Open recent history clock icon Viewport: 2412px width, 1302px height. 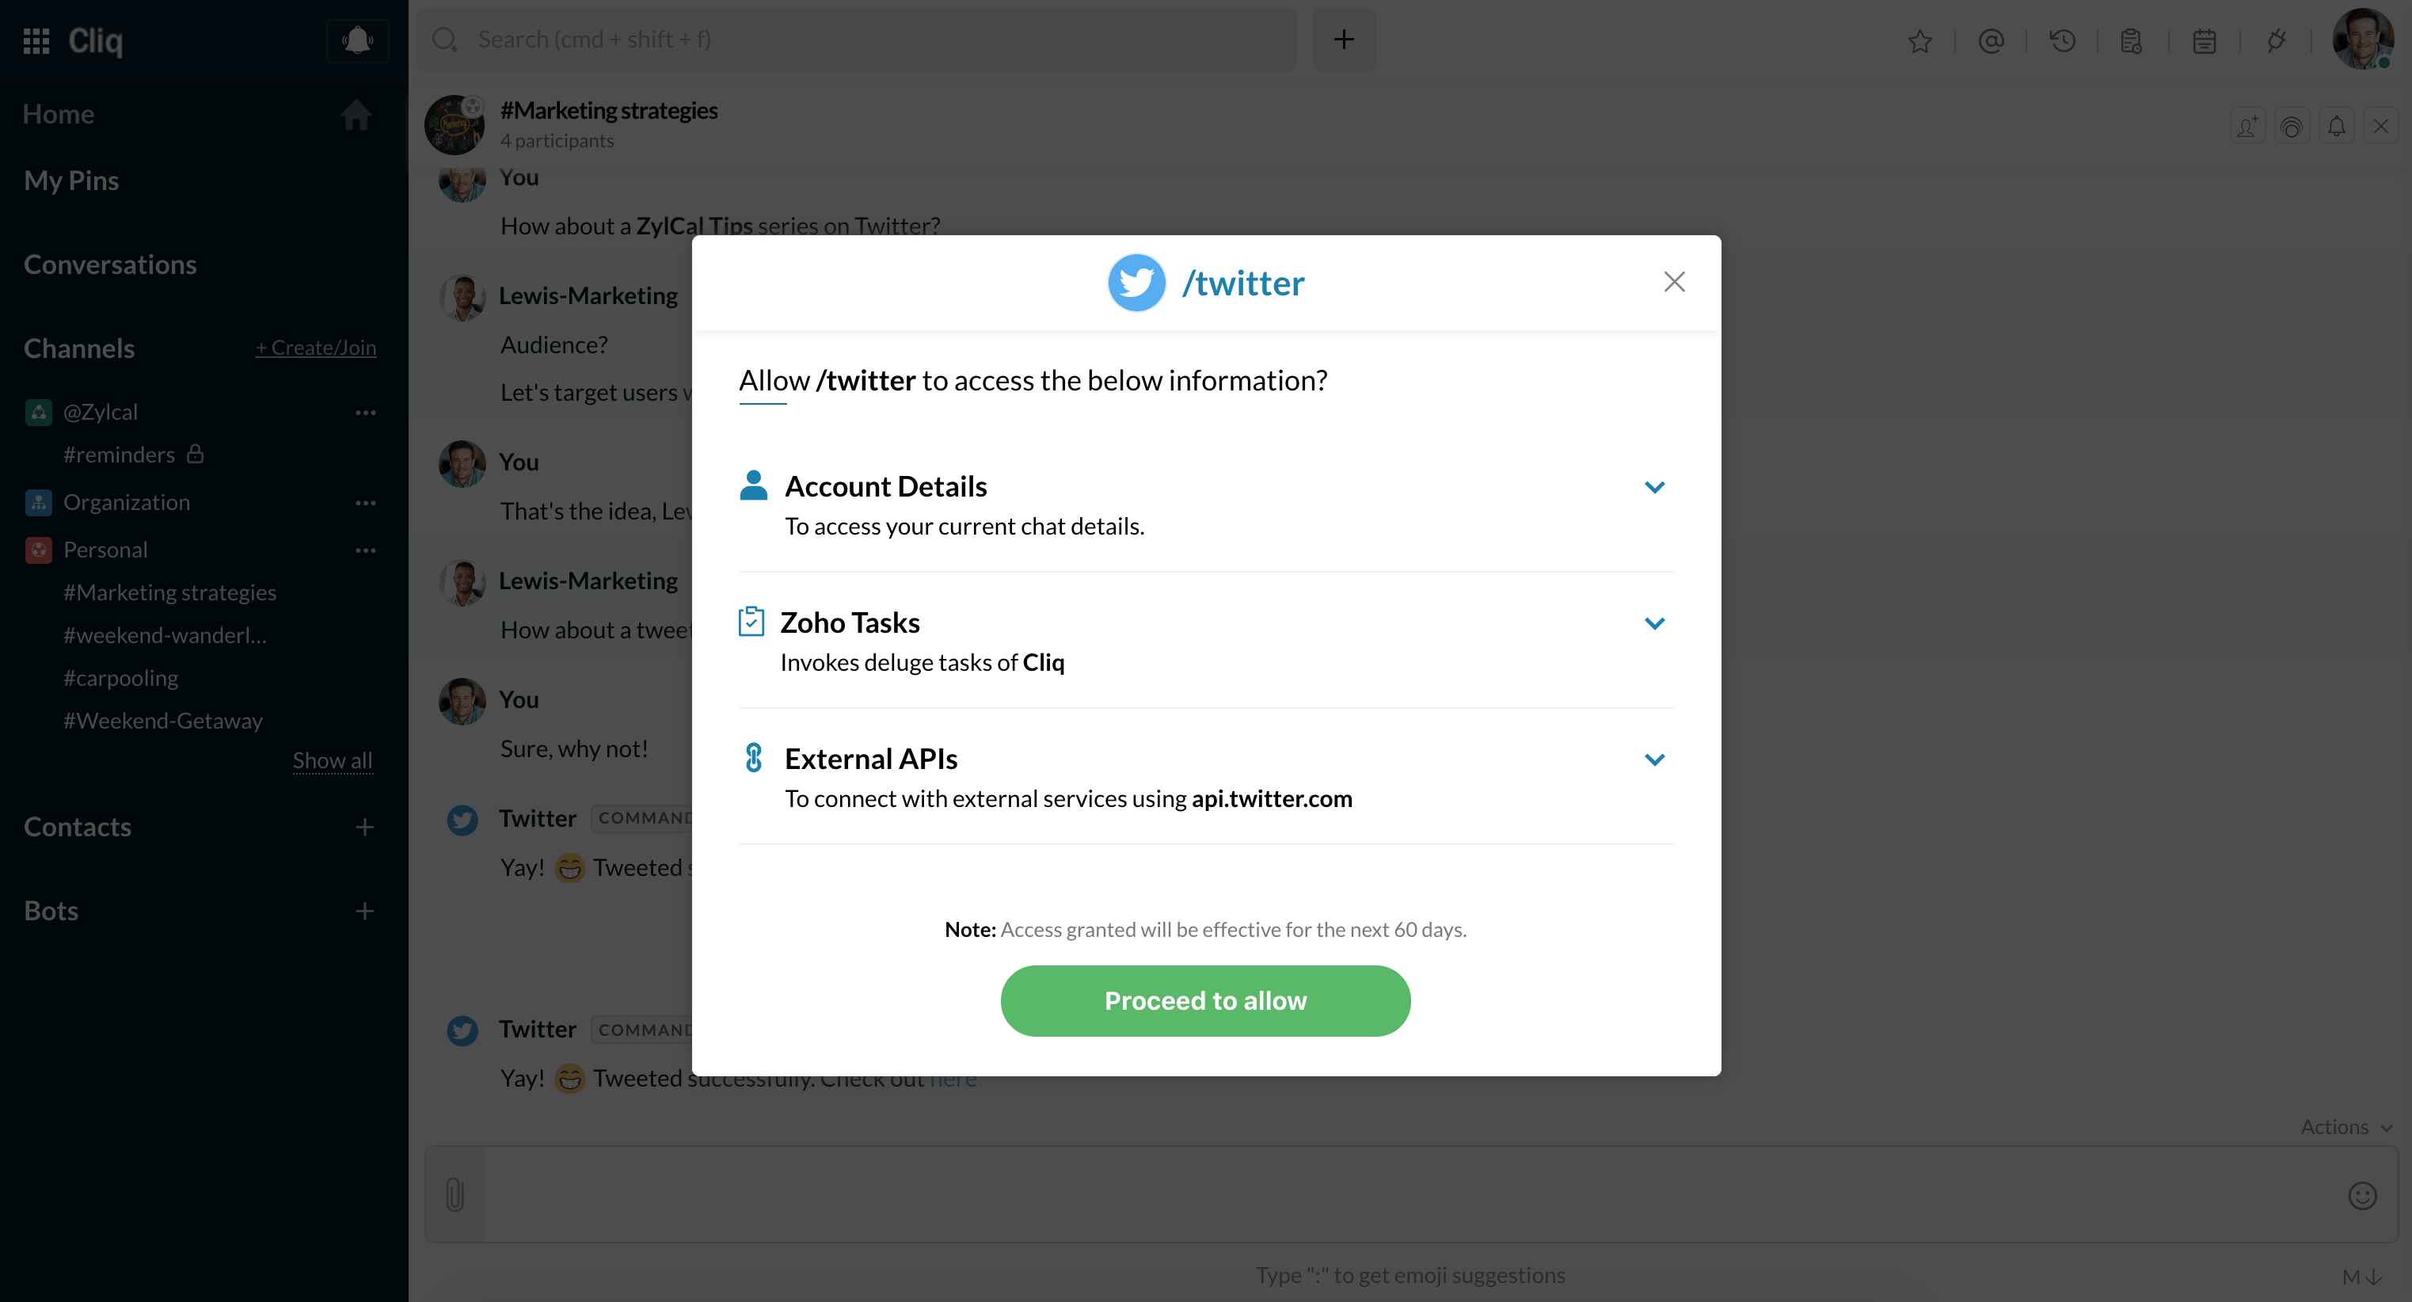pos(2062,40)
